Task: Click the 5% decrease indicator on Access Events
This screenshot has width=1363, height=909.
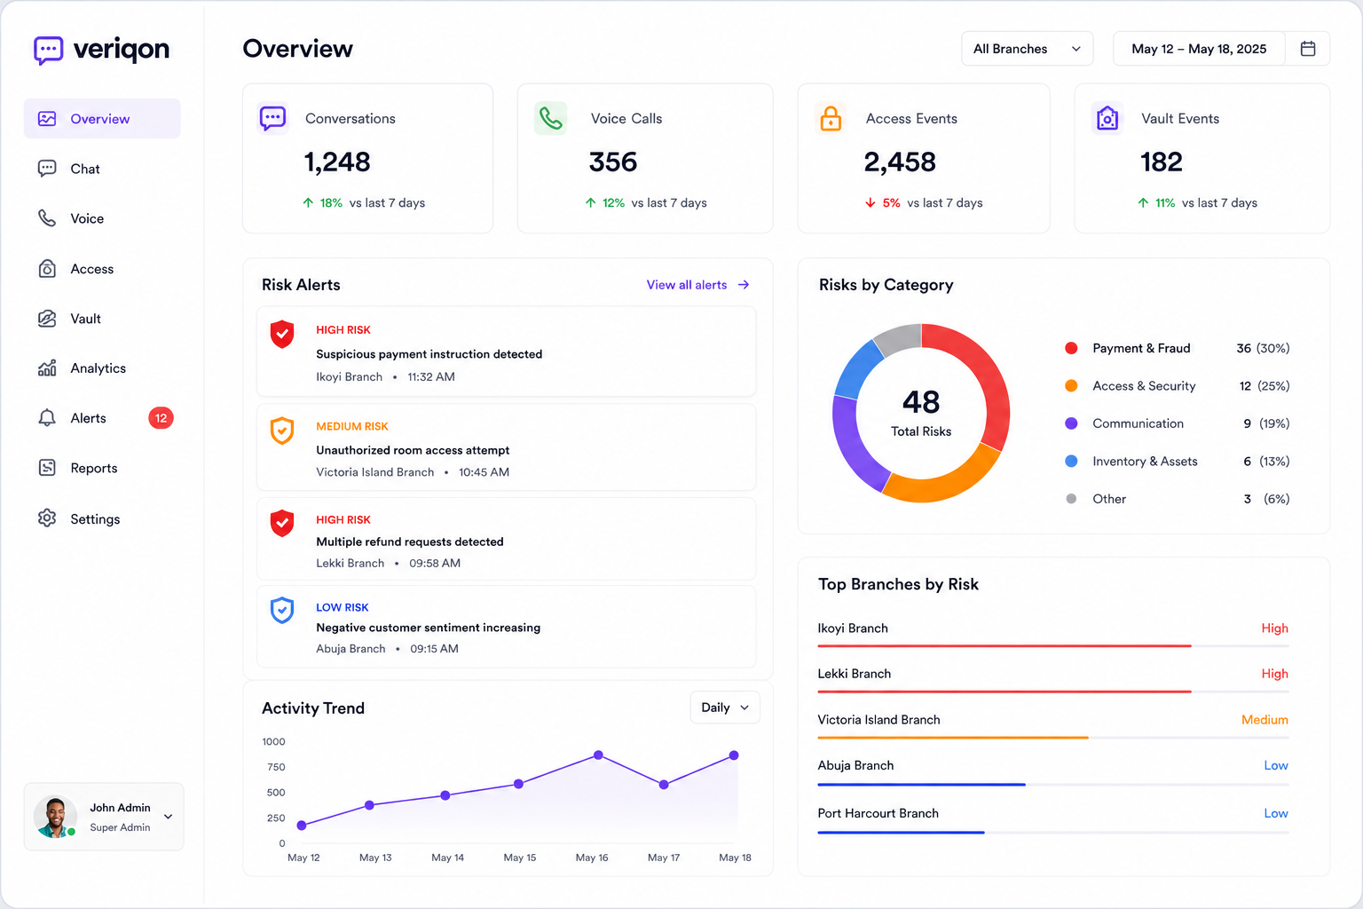Action: tap(883, 203)
